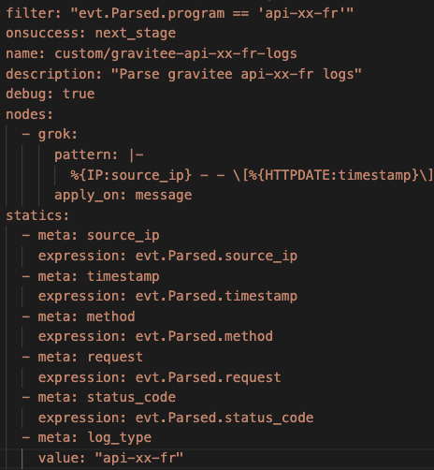Click the statics key

pos(37,215)
